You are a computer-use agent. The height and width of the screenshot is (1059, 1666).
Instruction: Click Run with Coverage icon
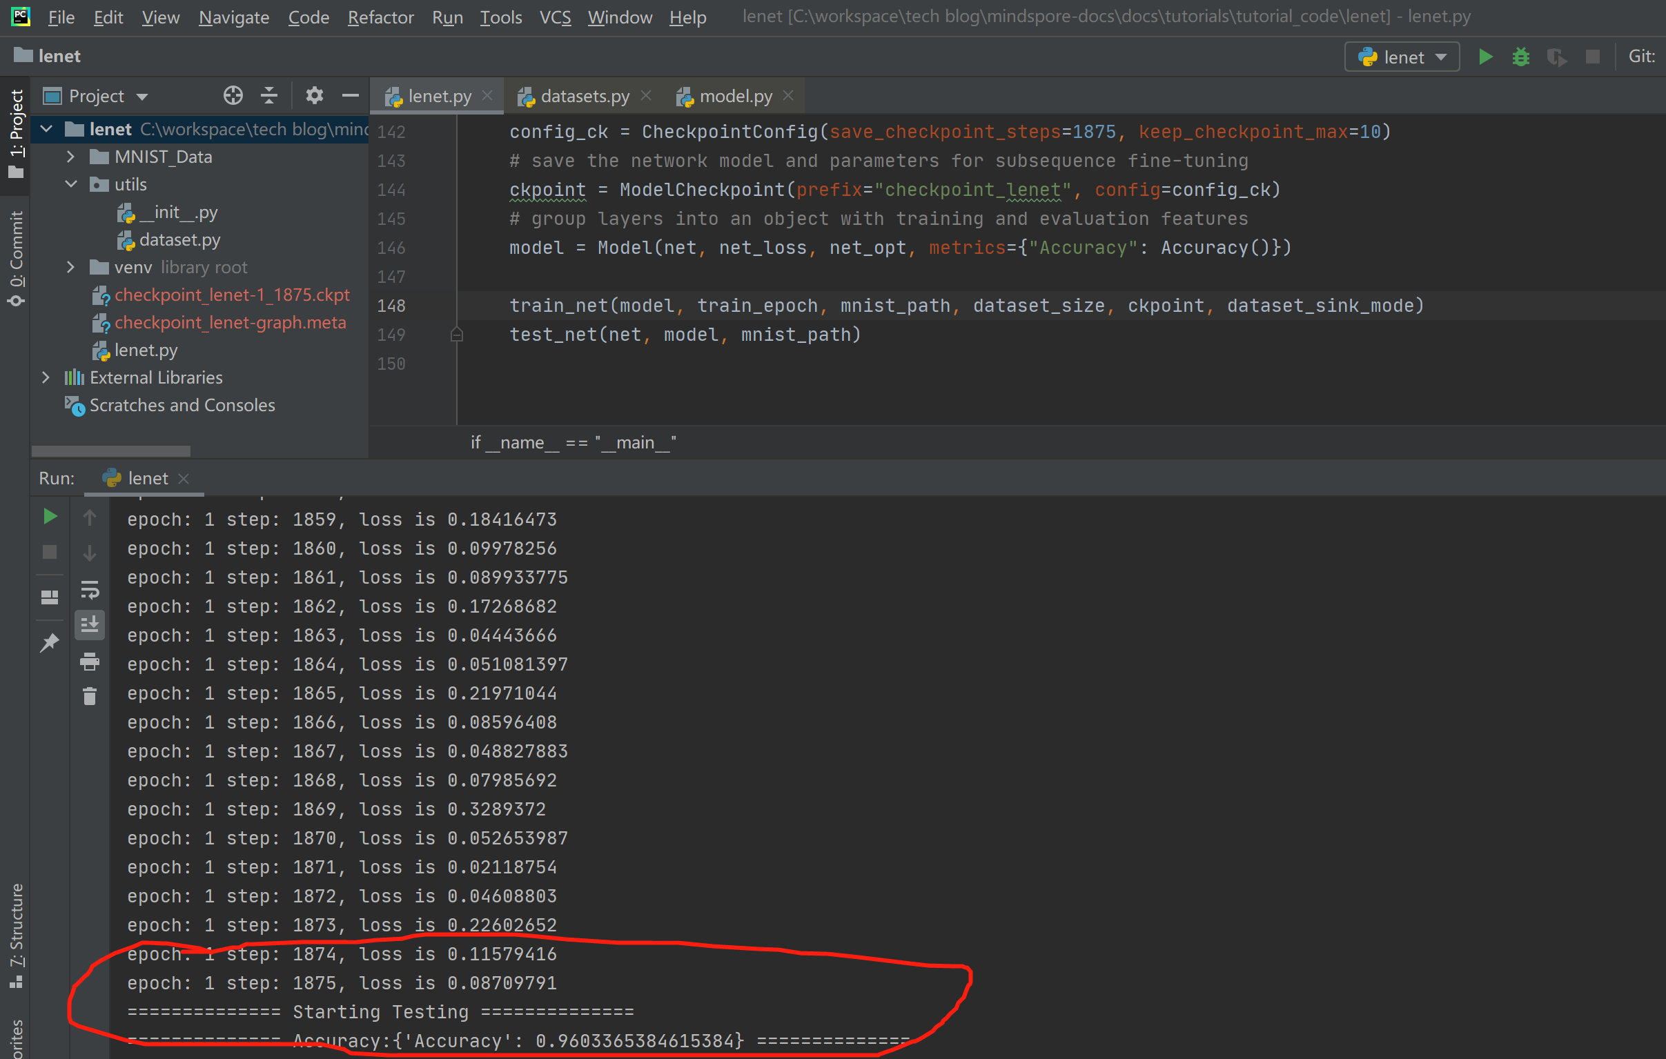pos(1557,57)
